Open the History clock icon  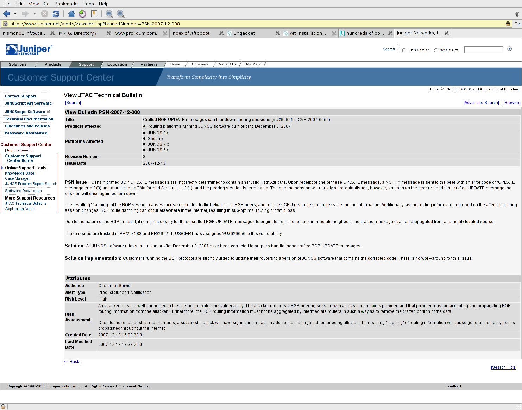pos(83,14)
